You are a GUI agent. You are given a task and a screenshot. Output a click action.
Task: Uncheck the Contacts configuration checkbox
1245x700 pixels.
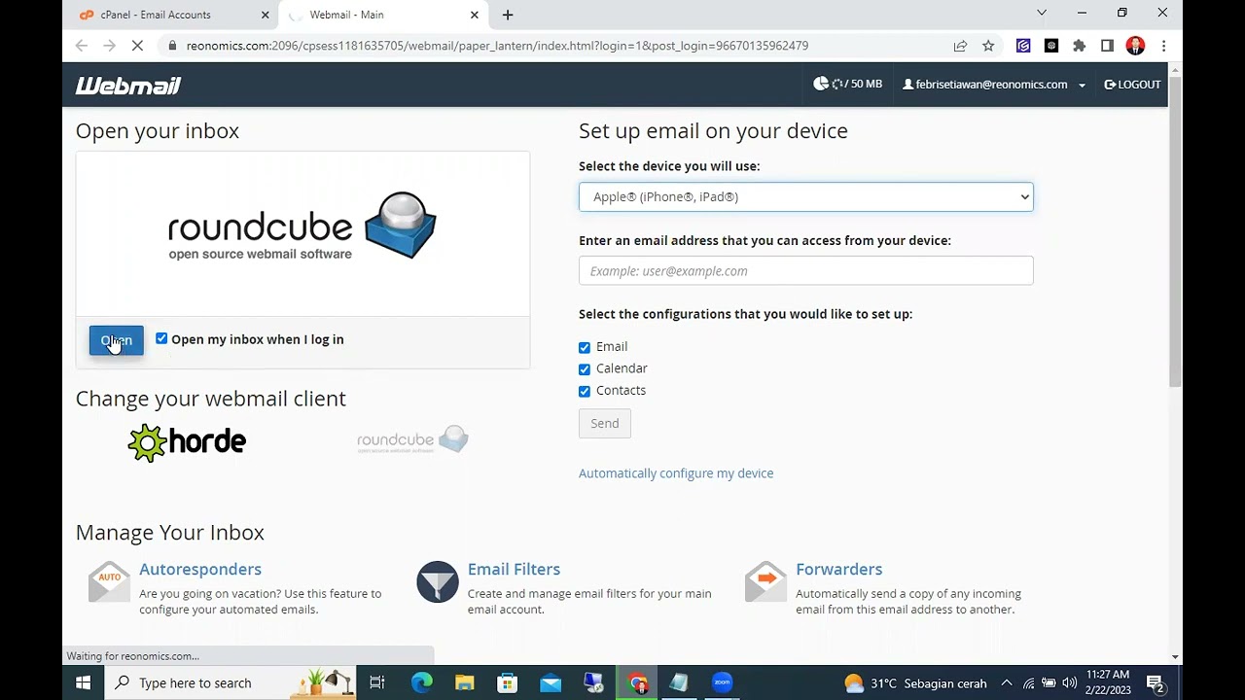click(585, 391)
